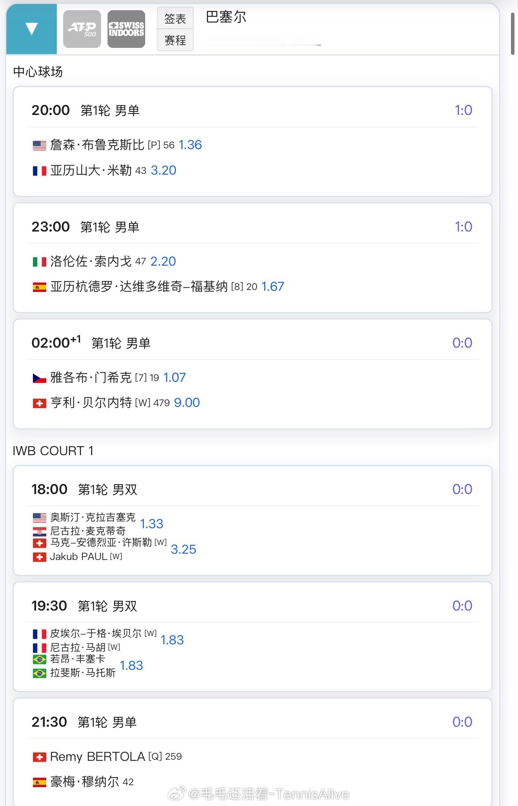This screenshot has width=518, height=806.
Task: Click the Italian flag beside 洛伦佐·索内戈
Action: click(x=39, y=262)
